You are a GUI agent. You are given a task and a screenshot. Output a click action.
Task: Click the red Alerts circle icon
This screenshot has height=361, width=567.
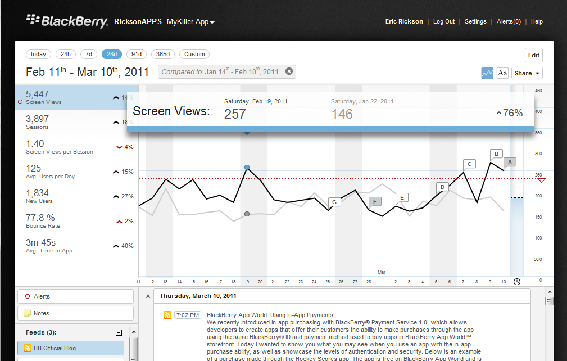pyautogui.click(x=28, y=296)
